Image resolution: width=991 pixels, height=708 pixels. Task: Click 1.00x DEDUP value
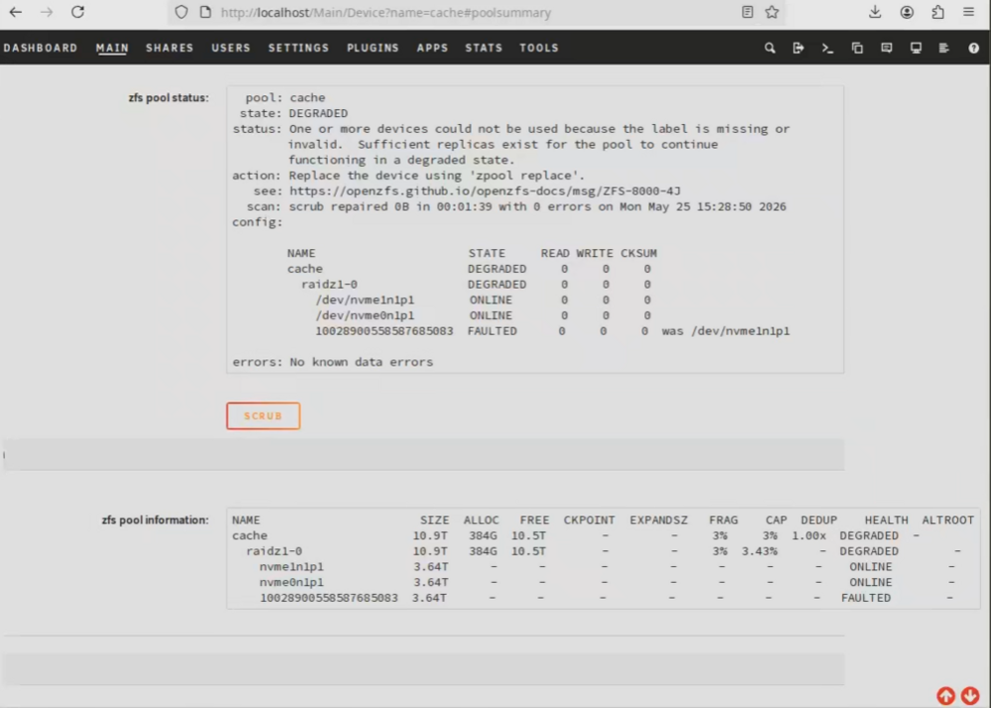coord(809,536)
